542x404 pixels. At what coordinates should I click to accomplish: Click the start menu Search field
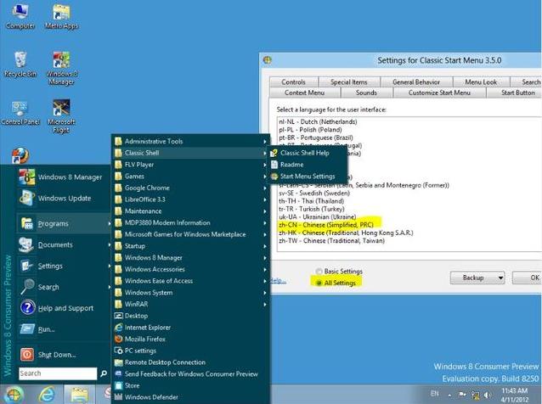(57, 373)
